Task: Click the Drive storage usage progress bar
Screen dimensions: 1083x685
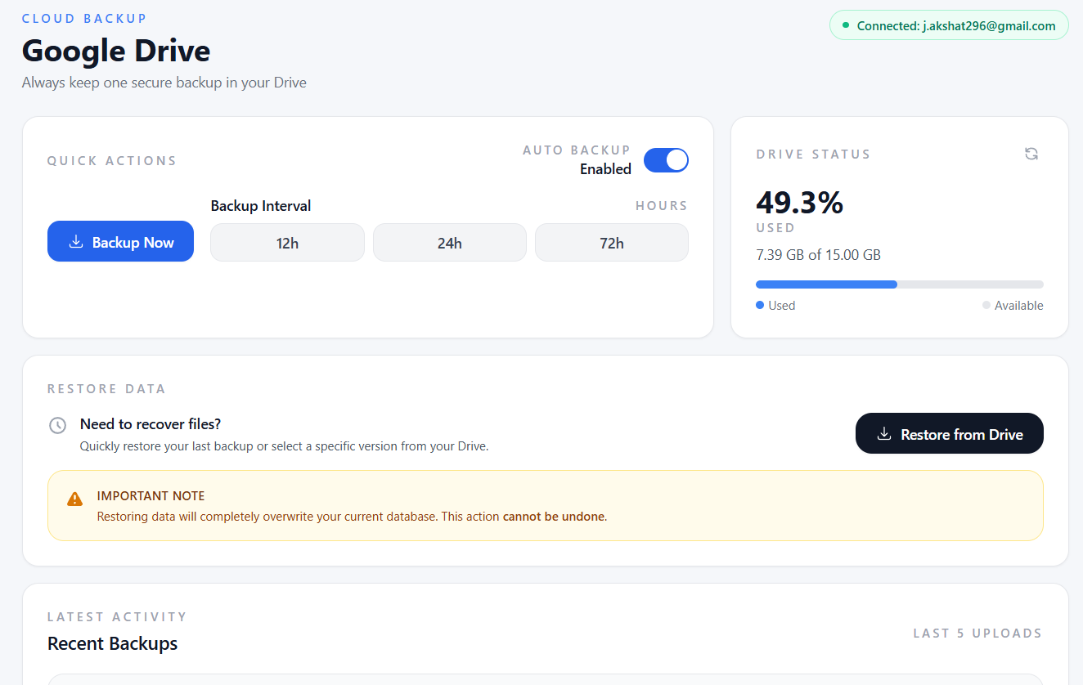Action: pos(899,284)
